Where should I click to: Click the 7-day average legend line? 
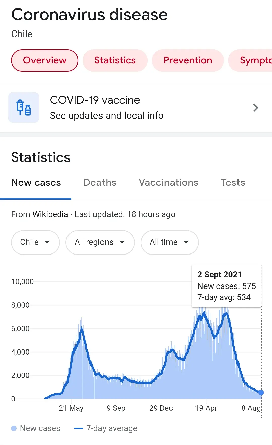(79, 428)
